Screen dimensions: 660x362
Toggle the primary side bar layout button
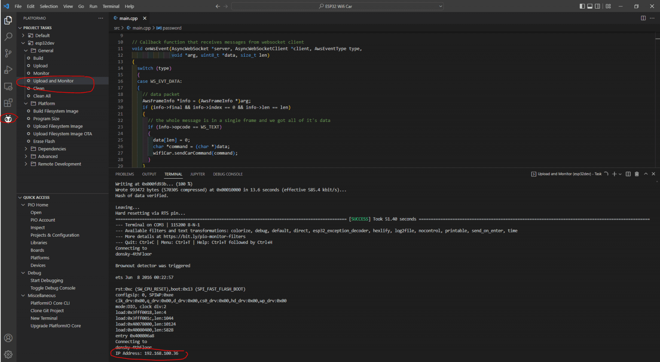(582, 6)
